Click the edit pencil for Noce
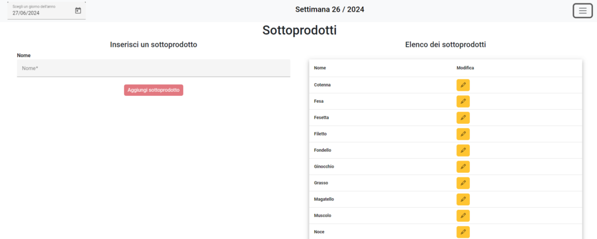Image resolution: width=597 pixels, height=239 pixels. pos(463,232)
